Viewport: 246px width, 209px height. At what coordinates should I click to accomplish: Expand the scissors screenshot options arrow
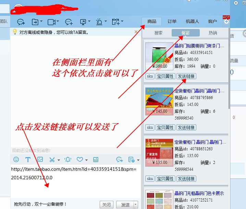click(59, 160)
